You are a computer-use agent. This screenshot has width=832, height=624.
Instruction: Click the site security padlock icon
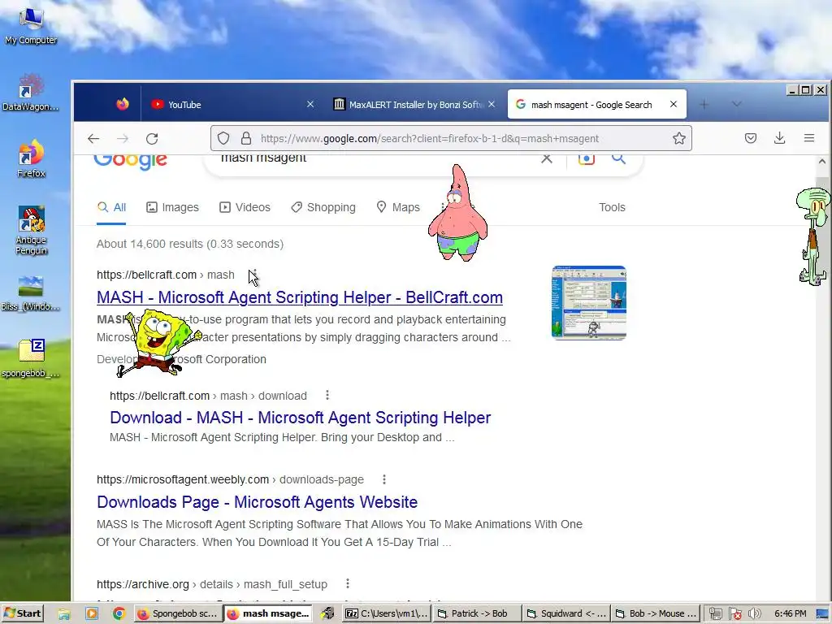[x=246, y=138]
